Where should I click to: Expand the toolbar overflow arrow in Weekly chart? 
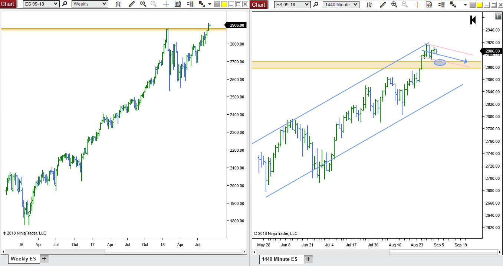pyautogui.click(x=210, y=4)
